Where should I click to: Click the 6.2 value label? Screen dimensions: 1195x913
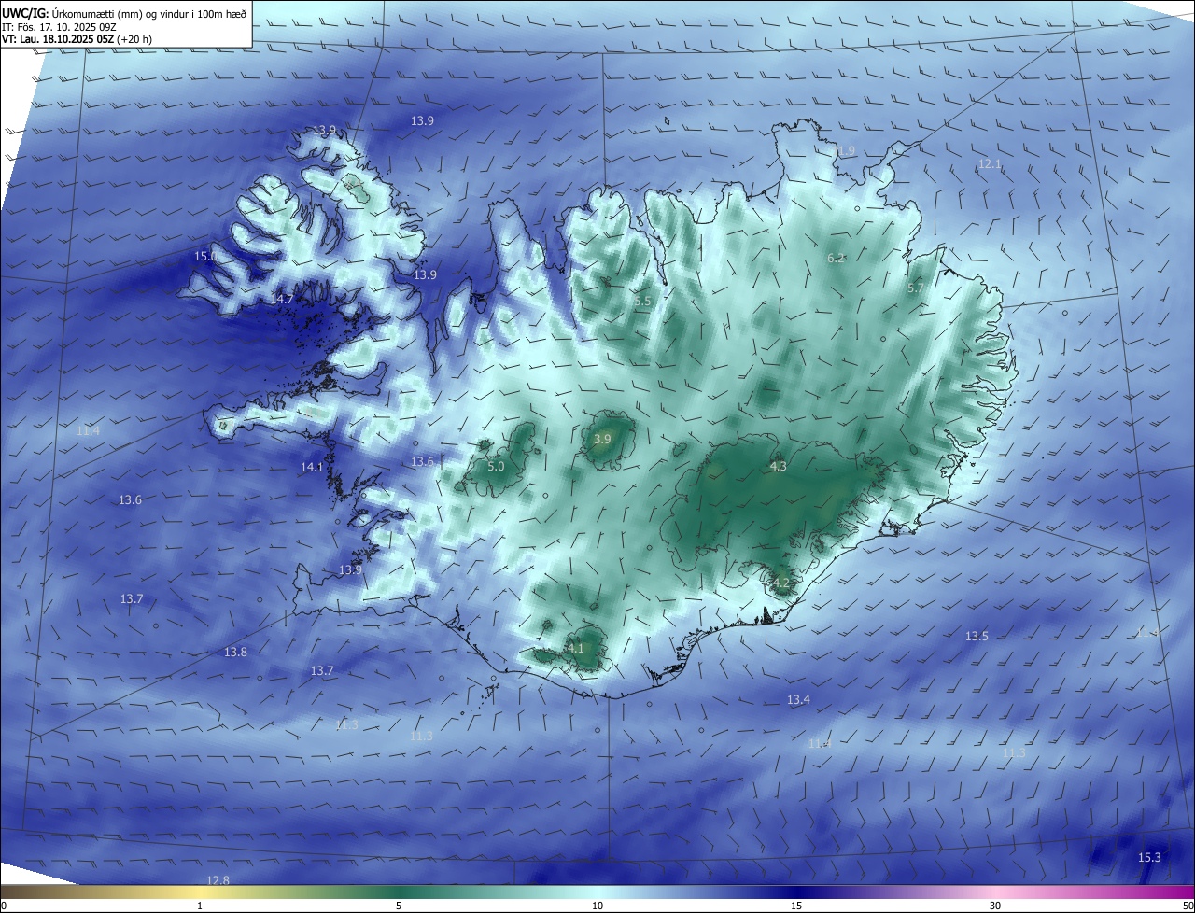click(836, 258)
